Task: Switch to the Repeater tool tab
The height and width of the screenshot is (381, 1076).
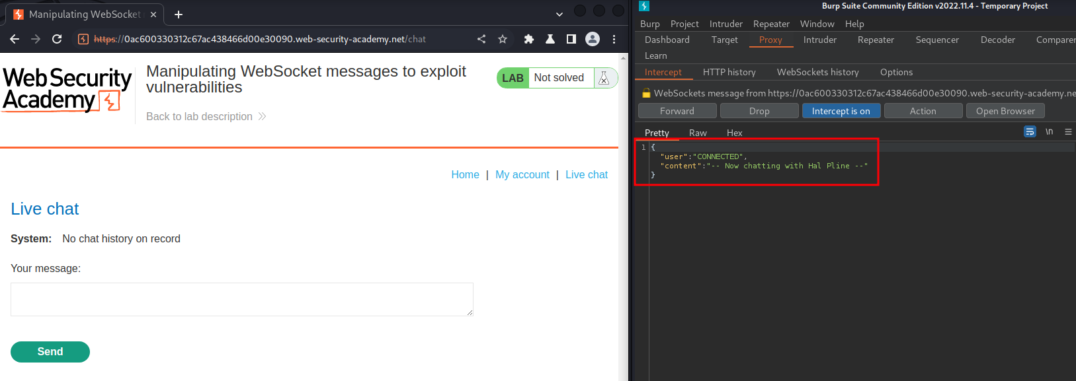Action: pos(876,40)
